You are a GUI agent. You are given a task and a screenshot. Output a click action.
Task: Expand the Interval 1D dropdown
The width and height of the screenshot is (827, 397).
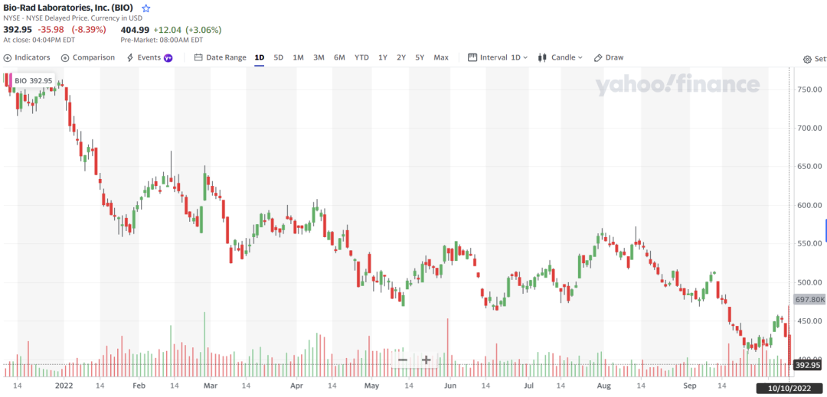[498, 57]
